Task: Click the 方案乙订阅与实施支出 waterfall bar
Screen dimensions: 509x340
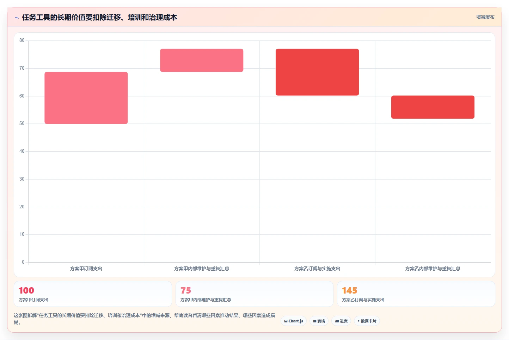Action: (x=317, y=72)
